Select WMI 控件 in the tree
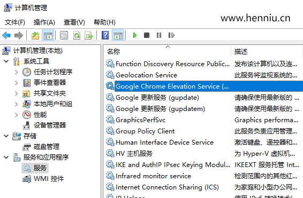 49,179
